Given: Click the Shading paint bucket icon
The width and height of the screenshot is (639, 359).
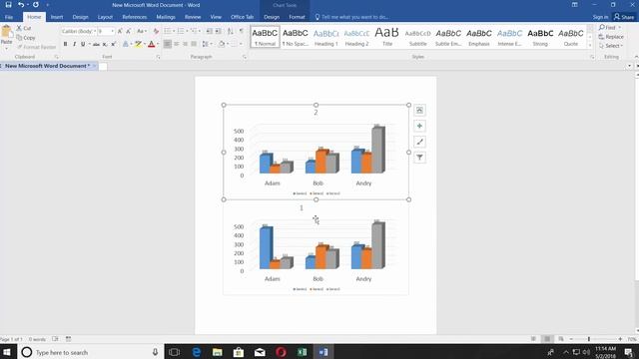Looking at the screenshot, I should (x=222, y=44).
